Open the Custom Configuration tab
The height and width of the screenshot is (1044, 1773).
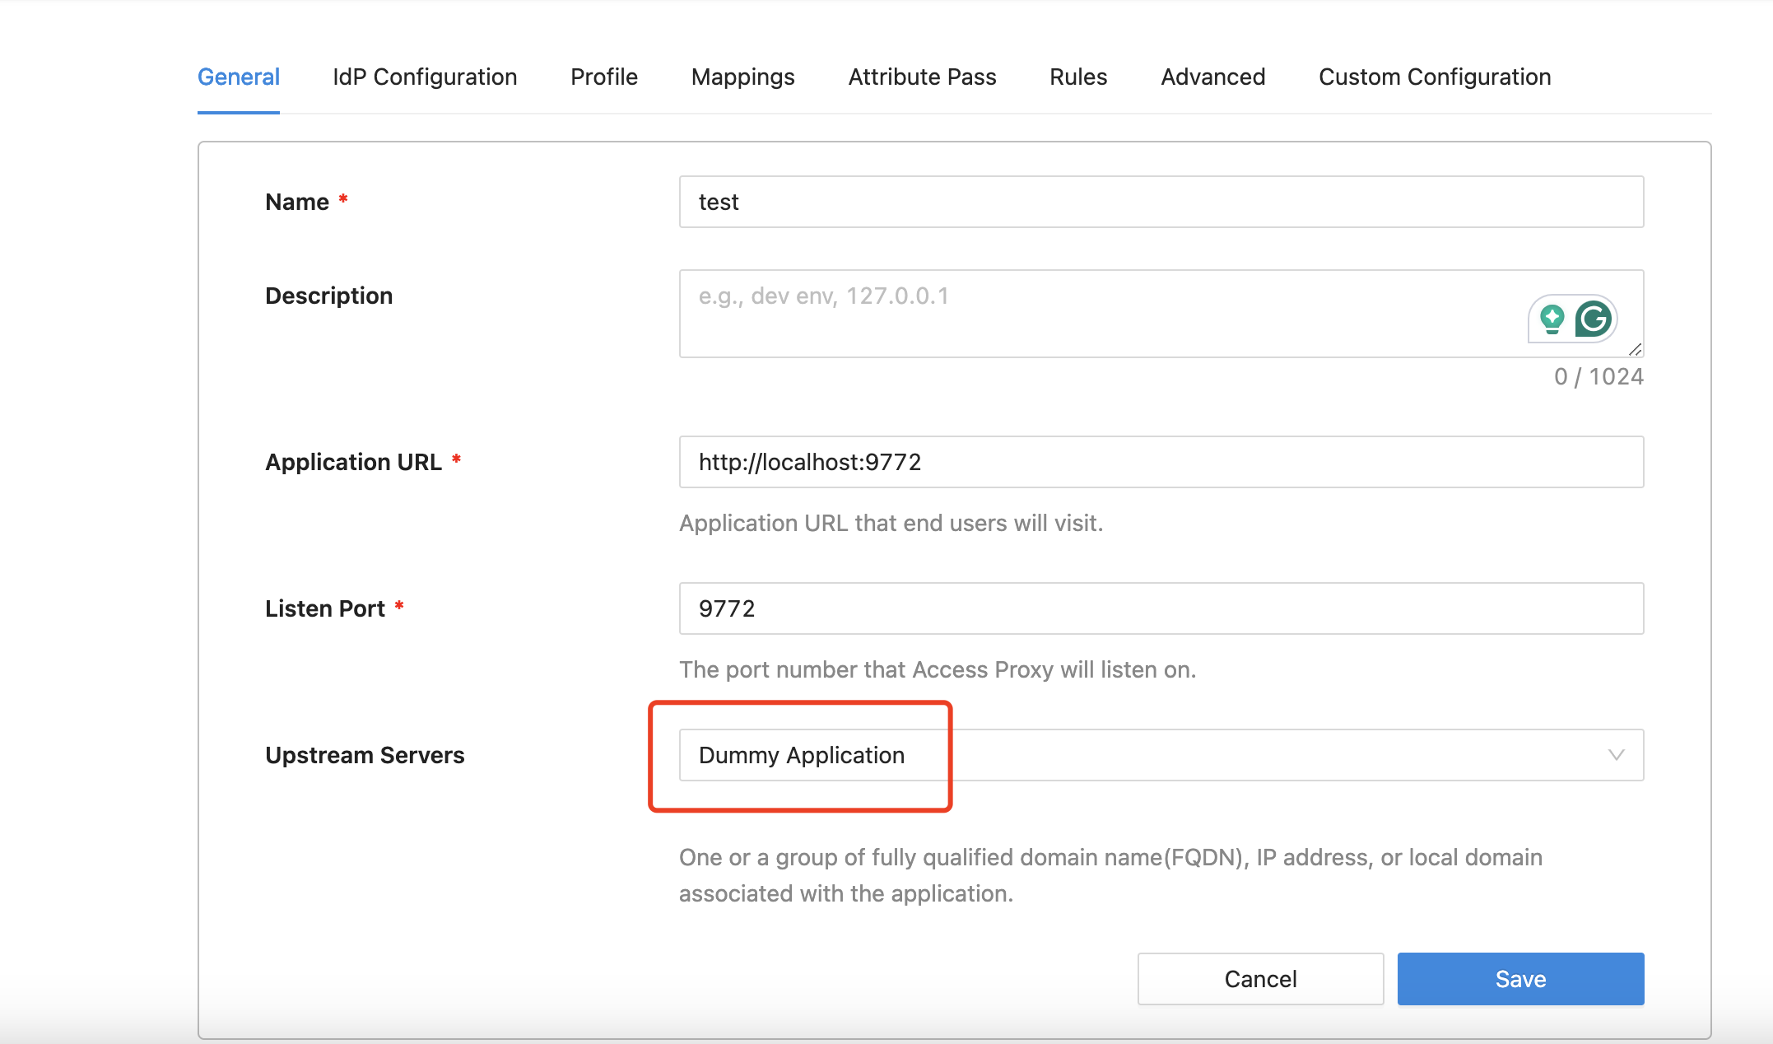click(1434, 77)
